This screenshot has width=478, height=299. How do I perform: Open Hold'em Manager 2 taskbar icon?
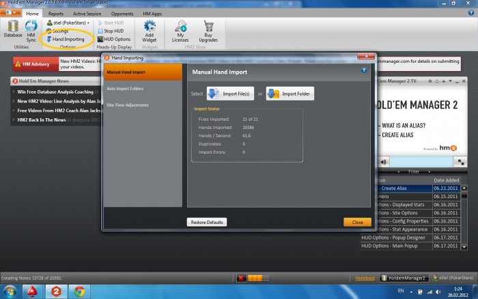point(56,292)
